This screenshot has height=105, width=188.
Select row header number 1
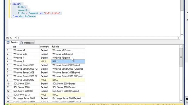click(x=9, y=50)
